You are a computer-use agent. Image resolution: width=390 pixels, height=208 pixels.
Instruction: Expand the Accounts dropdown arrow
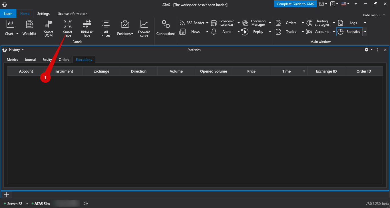click(334, 32)
